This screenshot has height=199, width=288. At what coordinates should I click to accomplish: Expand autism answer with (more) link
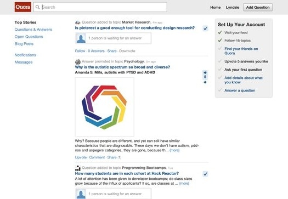point(174,150)
